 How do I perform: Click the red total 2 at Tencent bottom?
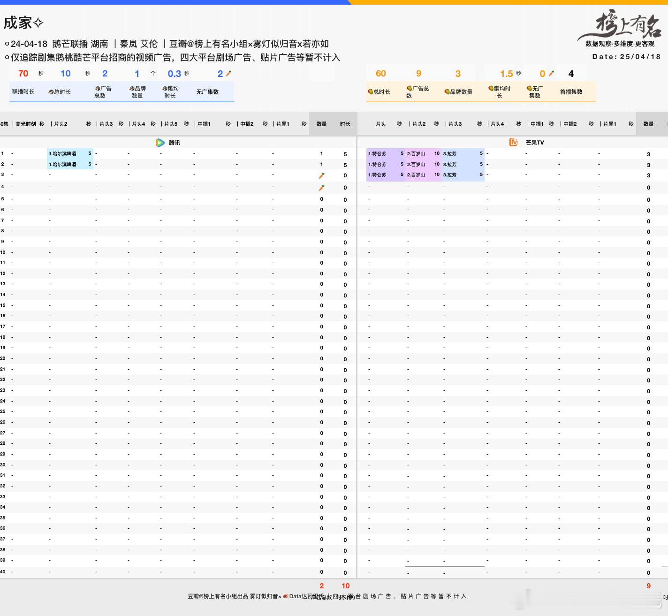click(x=322, y=586)
